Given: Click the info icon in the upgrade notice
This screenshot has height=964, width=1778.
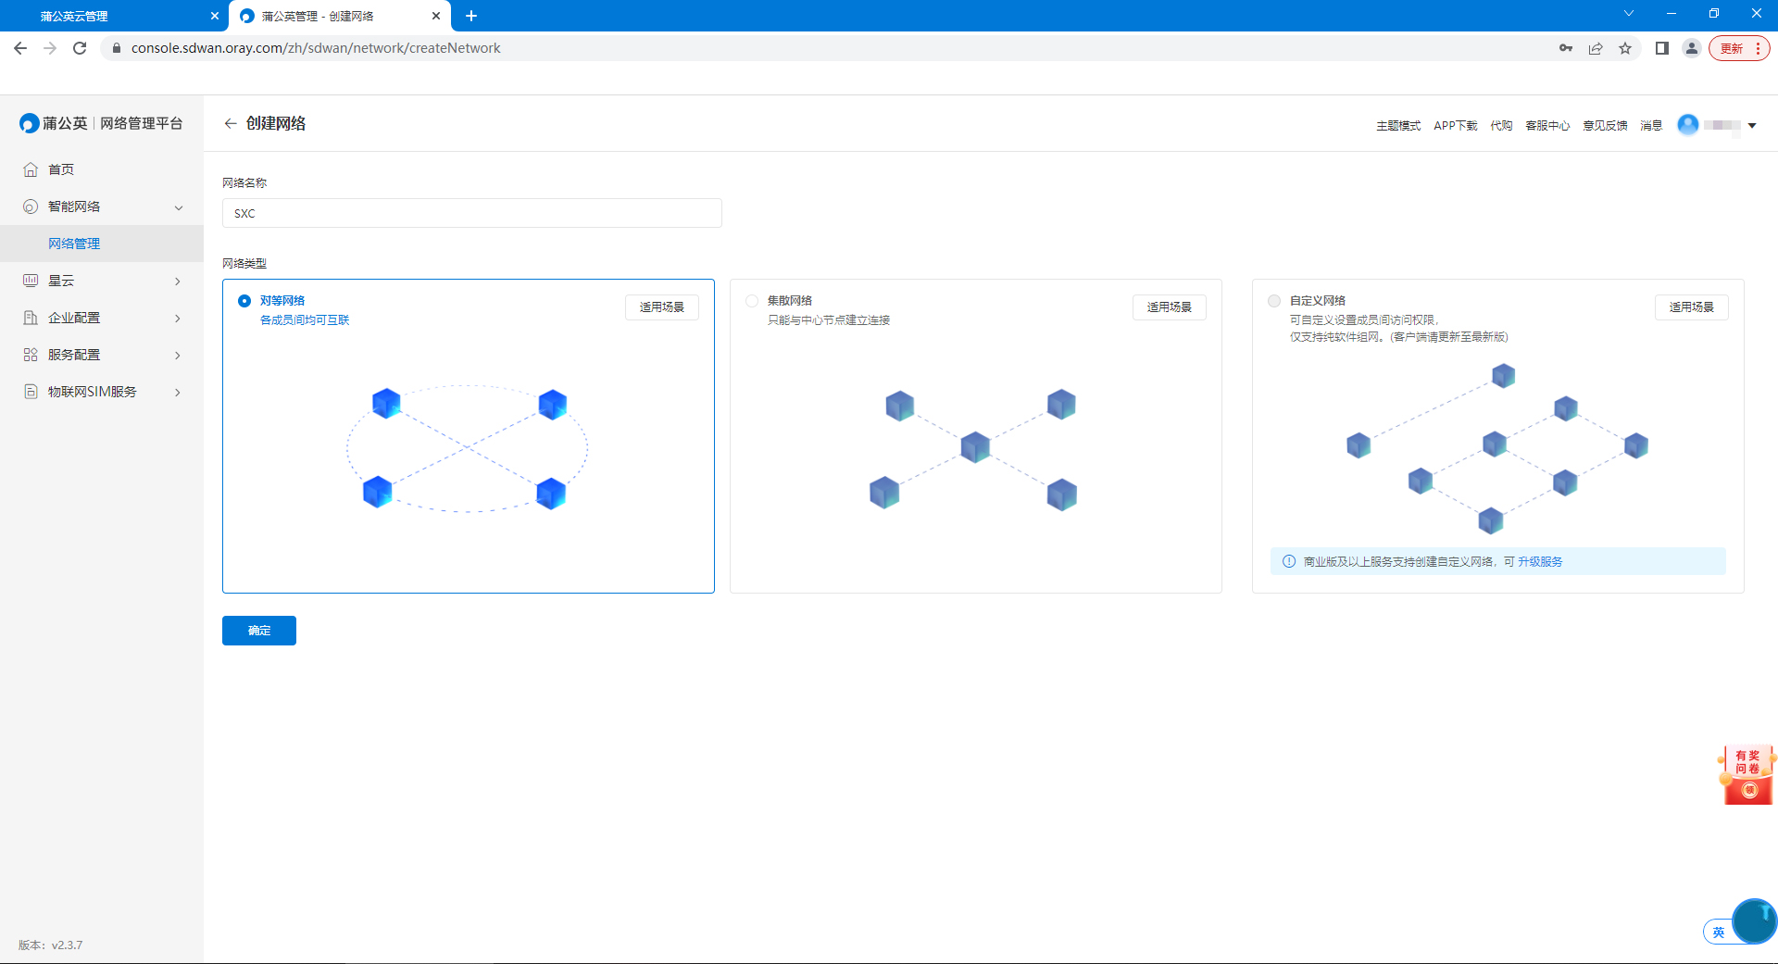Looking at the screenshot, I should coord(1289,561).
